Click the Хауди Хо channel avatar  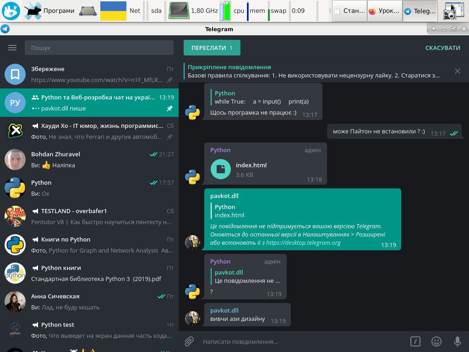point(15,131)
